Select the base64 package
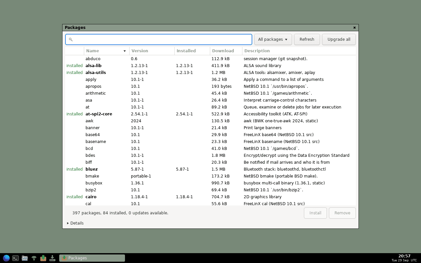 pos(210,135)
